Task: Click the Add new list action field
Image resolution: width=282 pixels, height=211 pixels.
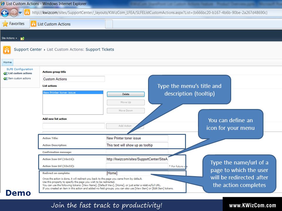Action: coord(74,126)
